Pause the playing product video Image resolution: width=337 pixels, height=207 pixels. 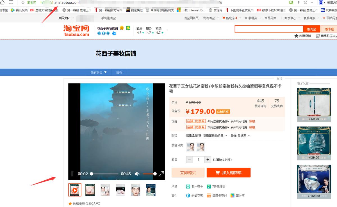(x=72, y=174)
